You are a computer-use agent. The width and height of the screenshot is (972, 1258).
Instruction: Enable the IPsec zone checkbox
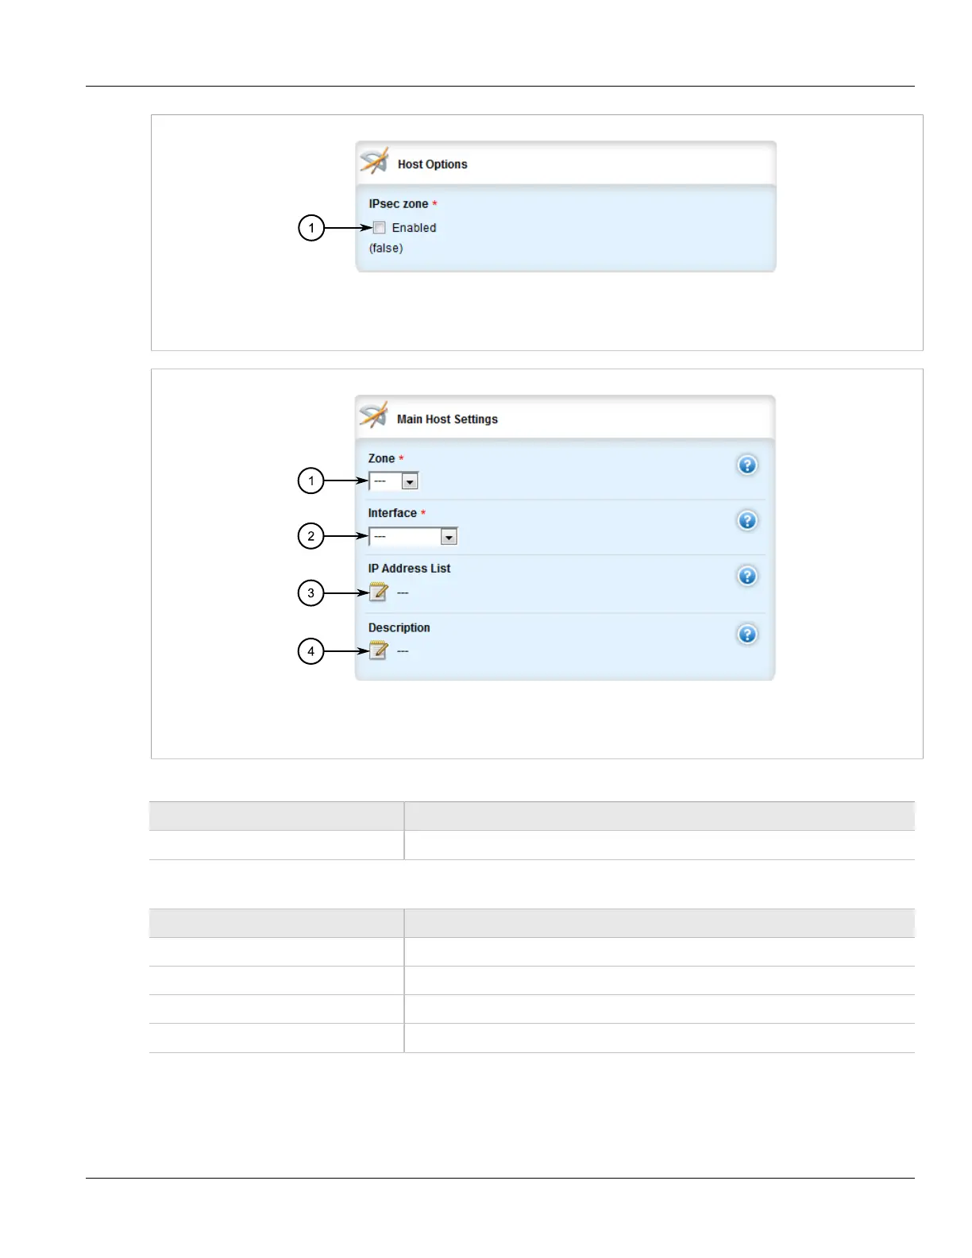tap(380, 228)
